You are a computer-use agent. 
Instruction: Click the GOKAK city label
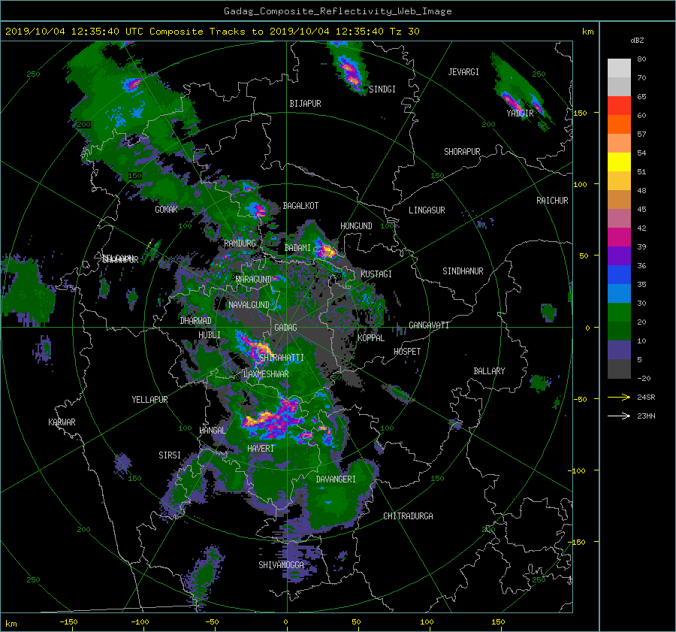[167, 210]
